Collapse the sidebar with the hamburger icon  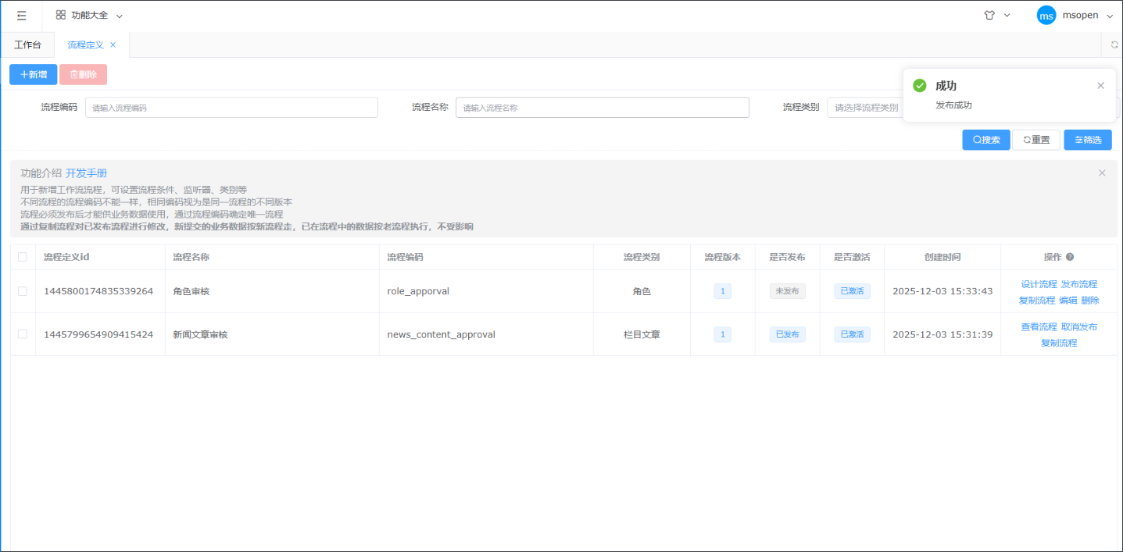tap(21, 16)
